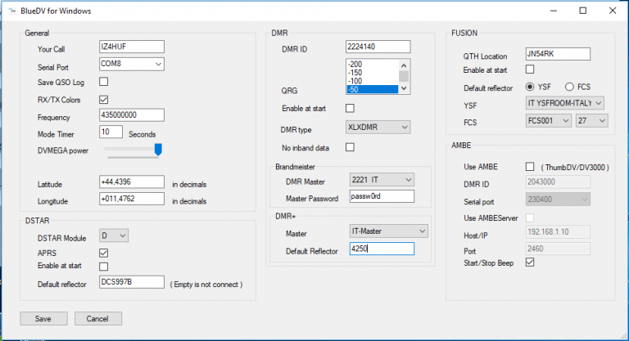Disable the DSTAR APRS checkbox

[103, 253]
